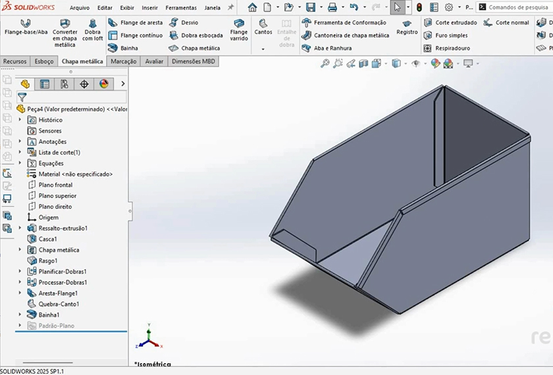Screen dimensions: 553x375
Task: Open the Ferramentas menu
Action: click(x=180, y=8)
